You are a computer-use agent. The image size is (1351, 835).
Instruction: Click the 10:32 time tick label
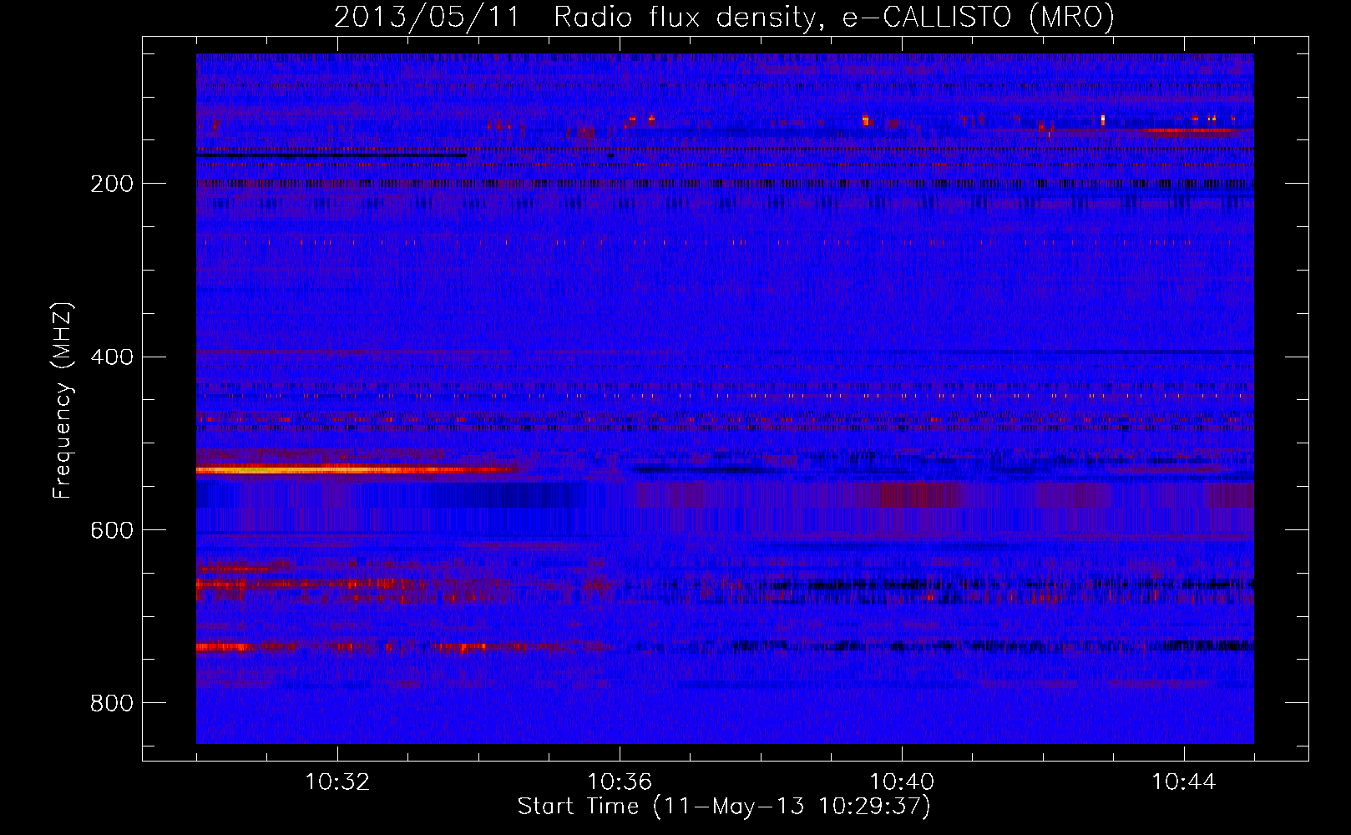point(337,782)
